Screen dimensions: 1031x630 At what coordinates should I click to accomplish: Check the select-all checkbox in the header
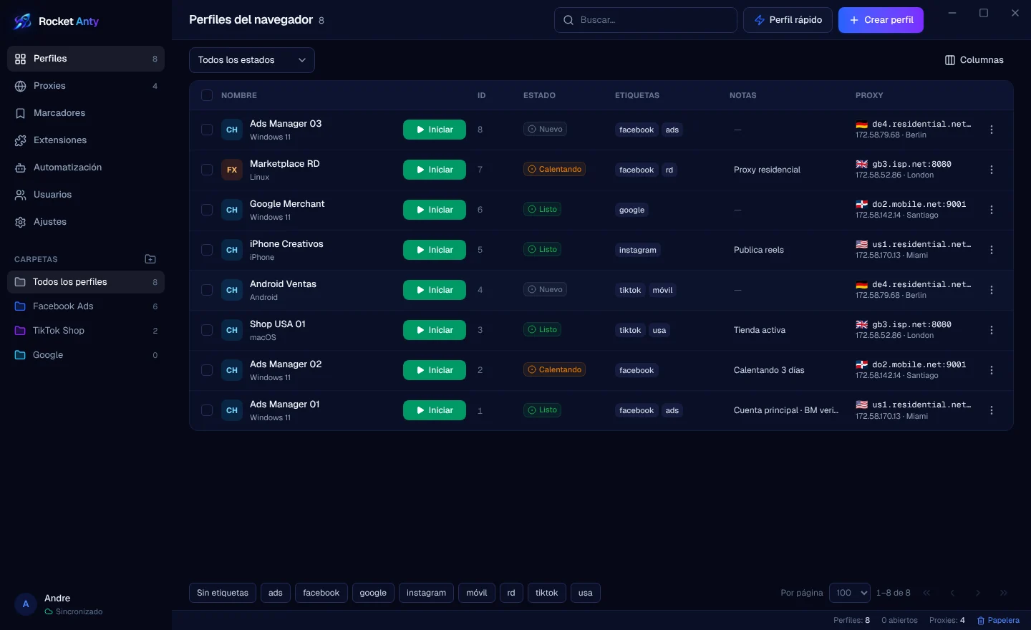point(207,95)
